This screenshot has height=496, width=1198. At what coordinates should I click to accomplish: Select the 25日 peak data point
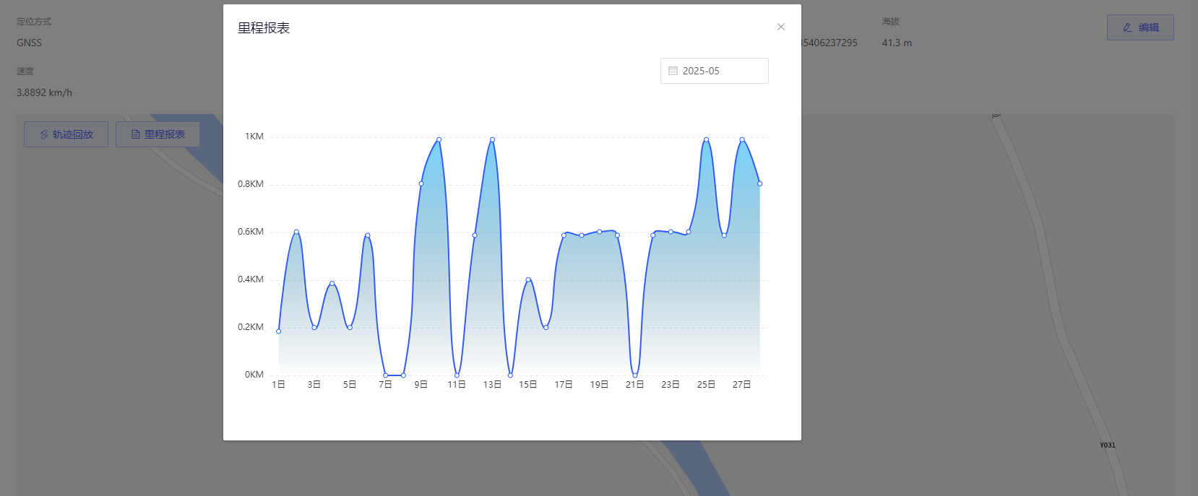(x=706, y=139)
